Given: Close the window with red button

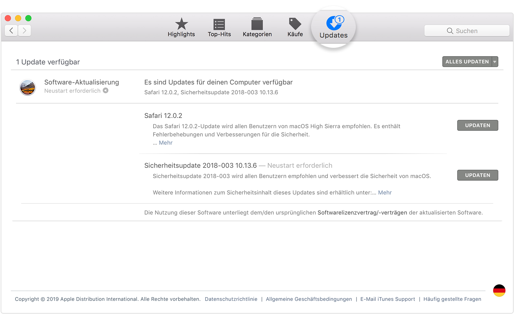Looking at the screenshot, I should pos(8,18).
